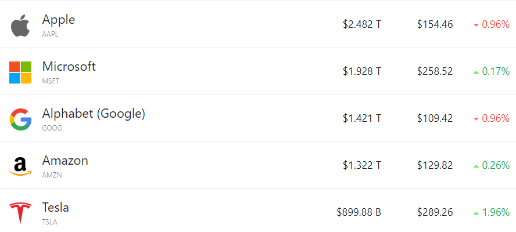Image resolution: width=516 pixels, height=232 pixels.
Task: Open the Microsoft company name link
Action: coord(69,66)
